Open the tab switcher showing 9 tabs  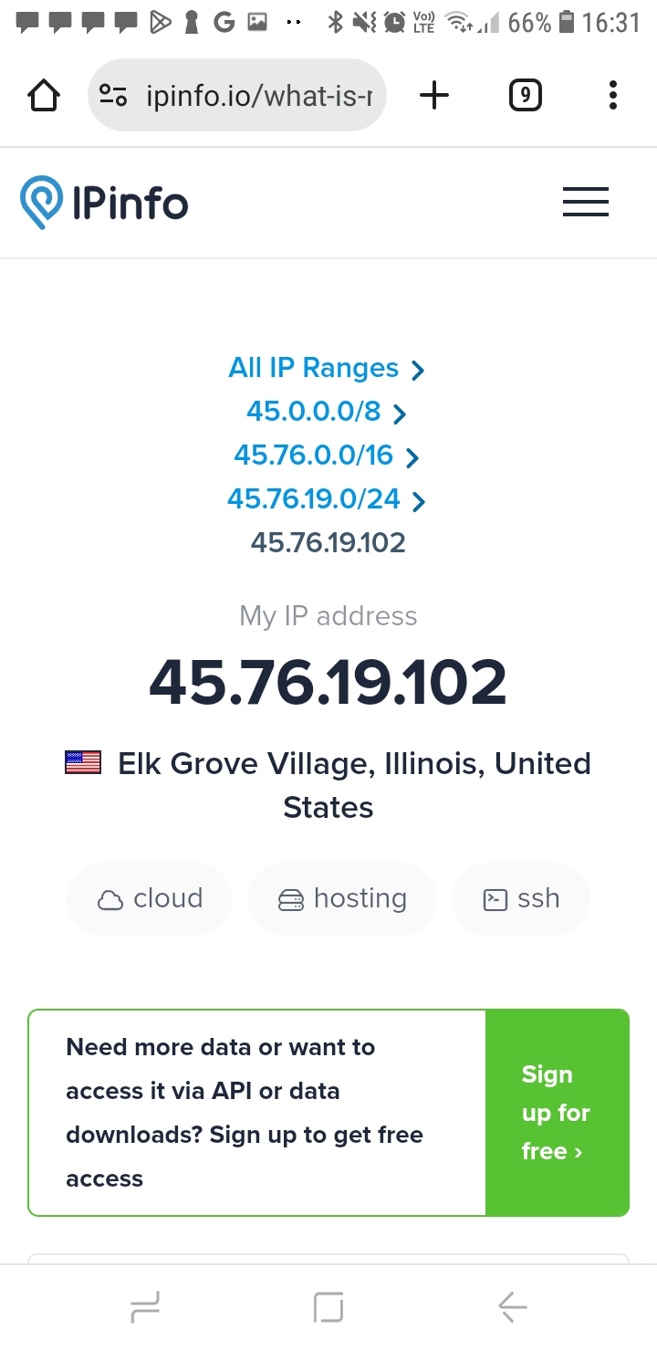click(525, 95)
